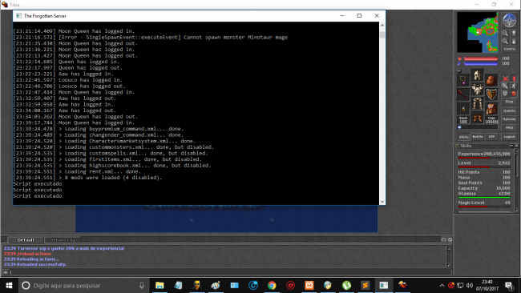
Task: Select the plate armor body slot
Action: [477, 89]
